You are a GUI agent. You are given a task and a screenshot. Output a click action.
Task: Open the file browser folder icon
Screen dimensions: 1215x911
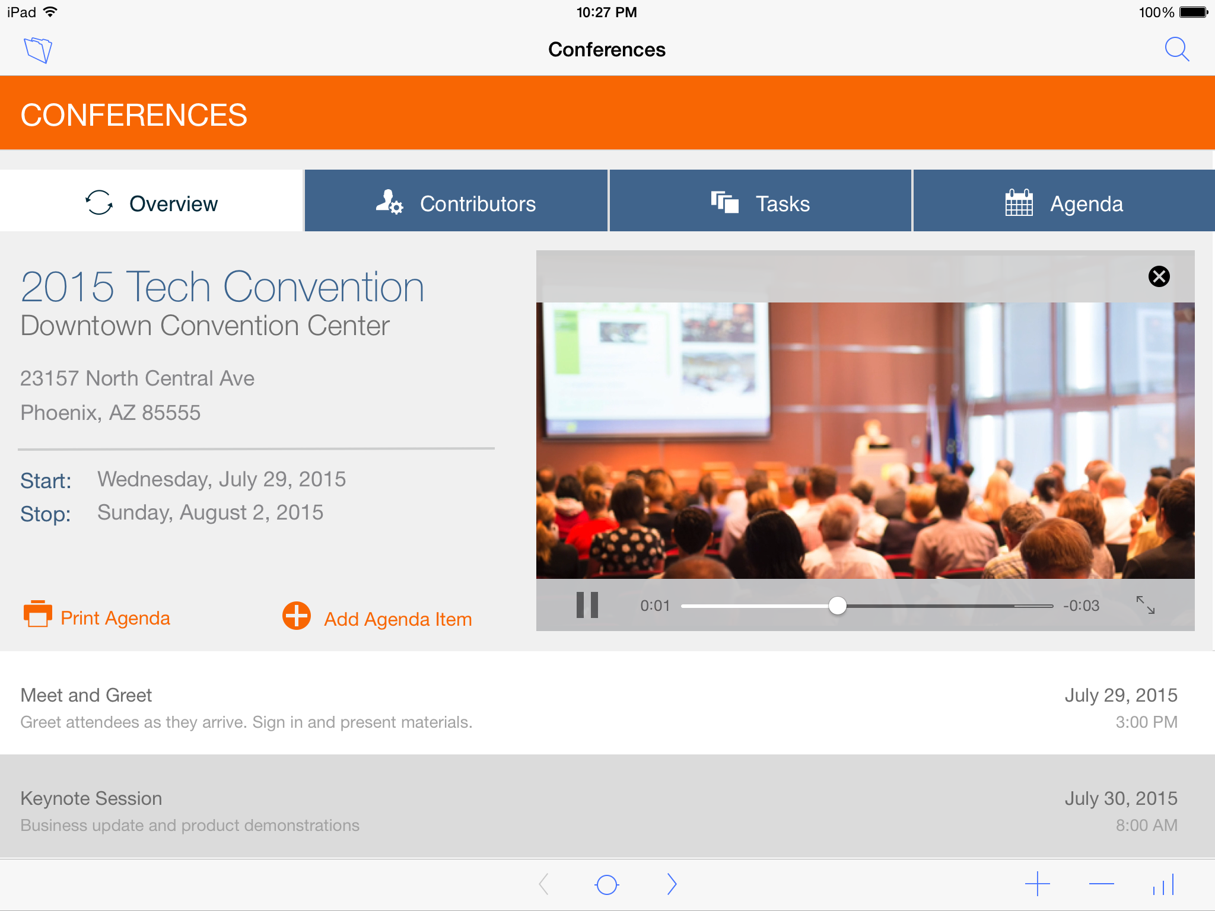(38, 50)
